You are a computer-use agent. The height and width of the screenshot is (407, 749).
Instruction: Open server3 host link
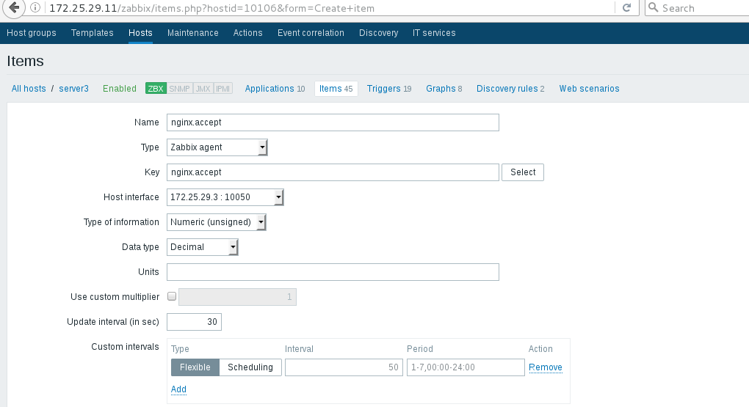point(73,88)
